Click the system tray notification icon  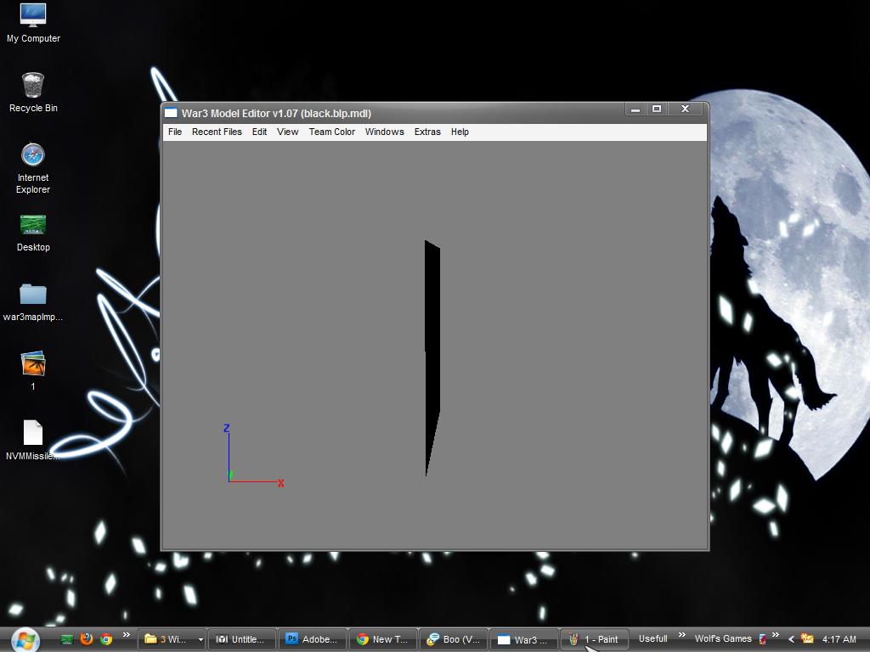[x=807, y=639]
